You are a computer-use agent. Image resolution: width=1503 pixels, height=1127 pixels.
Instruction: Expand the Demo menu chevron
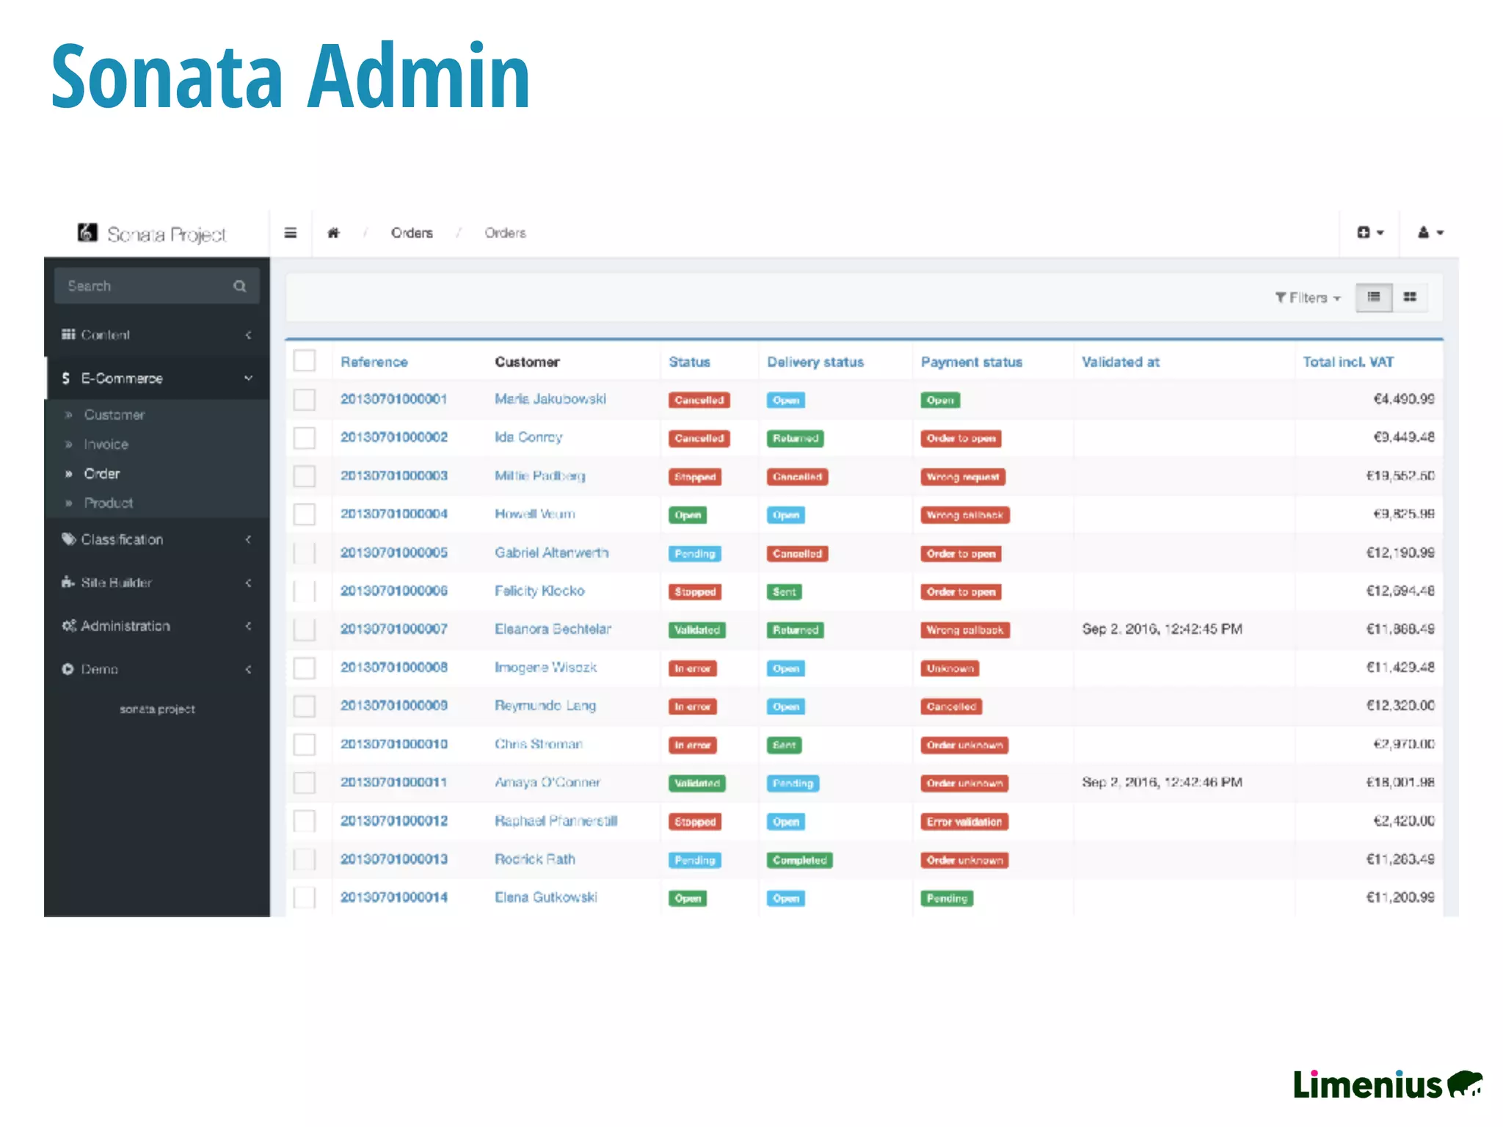[248, 669]
